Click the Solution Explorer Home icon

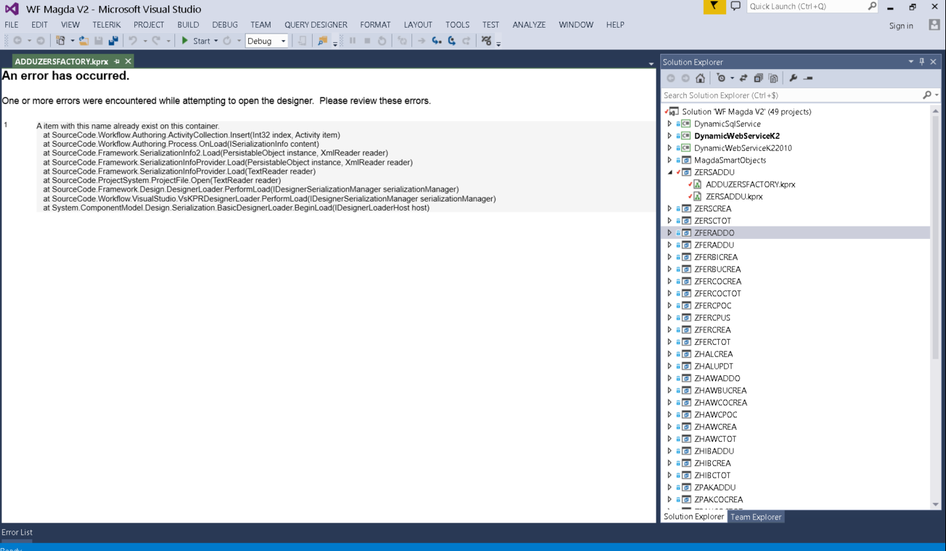700,78
